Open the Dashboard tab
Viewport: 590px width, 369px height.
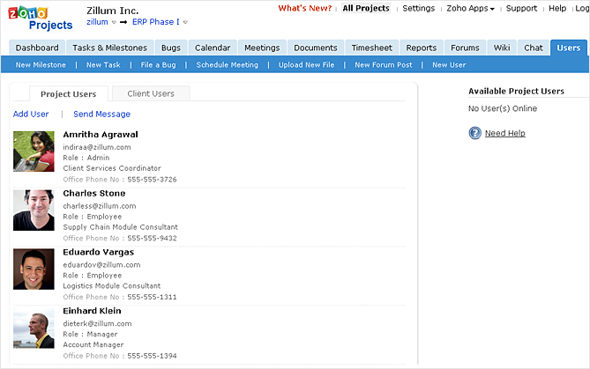[37, 48]
